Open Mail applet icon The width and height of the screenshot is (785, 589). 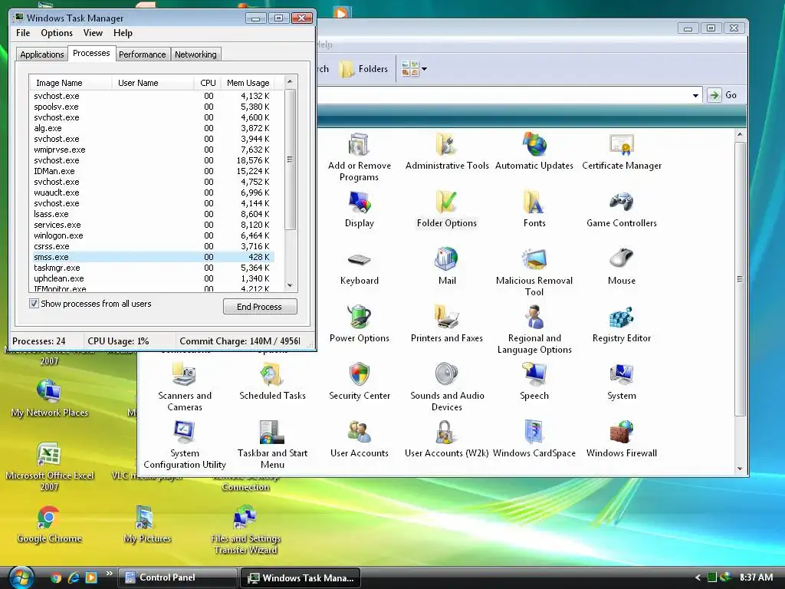447,266
